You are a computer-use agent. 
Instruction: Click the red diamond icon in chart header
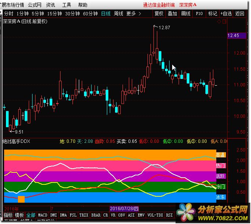[x=219, y=21]
